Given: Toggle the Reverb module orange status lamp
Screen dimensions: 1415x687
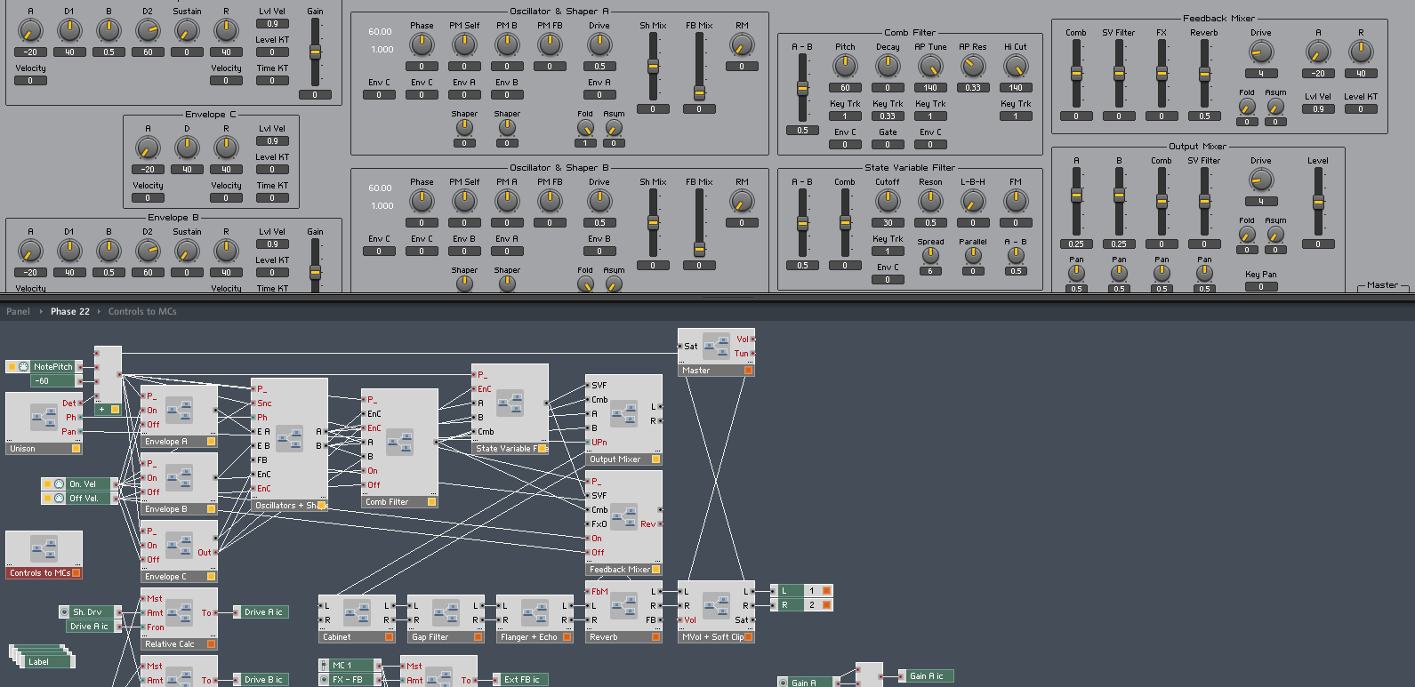Looking at the screenshot, I should pyautogui.click(x=655, y=636).
